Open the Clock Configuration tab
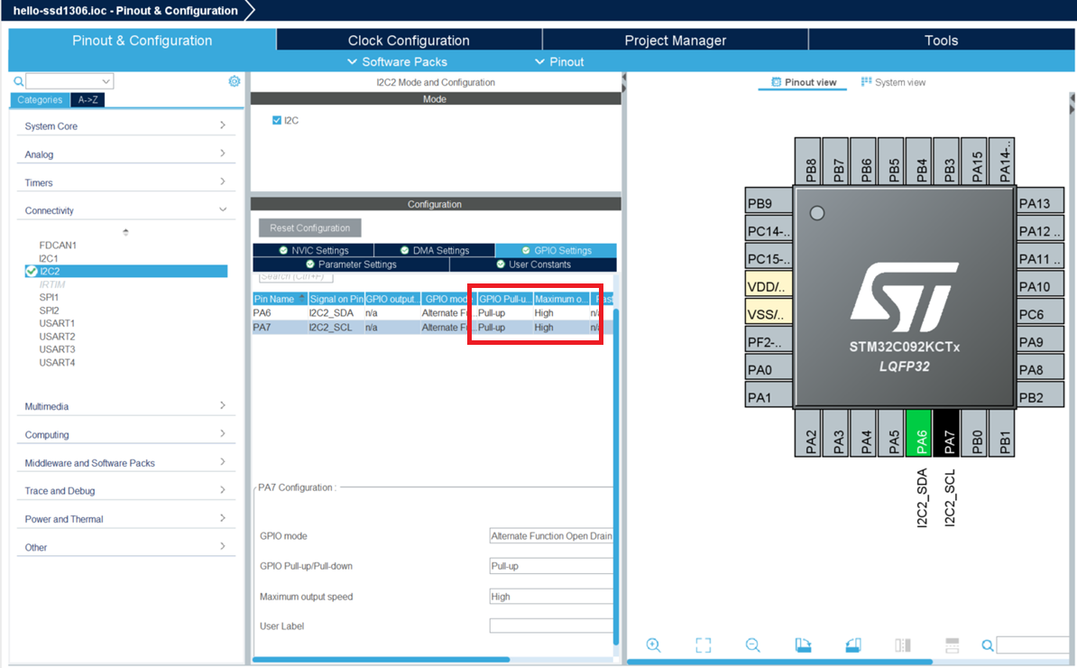This screenshot has width=1077, height=668. click(x=409, y=41)
